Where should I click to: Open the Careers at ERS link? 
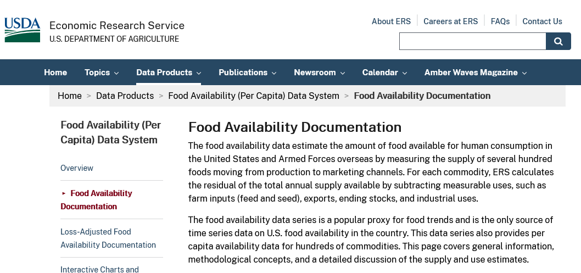click(450, 21)
